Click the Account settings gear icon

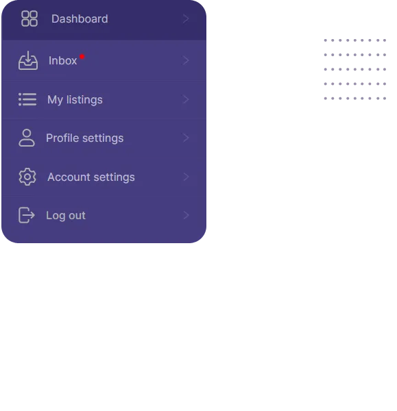pos(27,177)
